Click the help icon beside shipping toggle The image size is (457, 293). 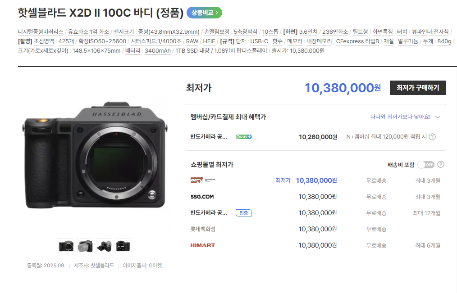[441, 164]
